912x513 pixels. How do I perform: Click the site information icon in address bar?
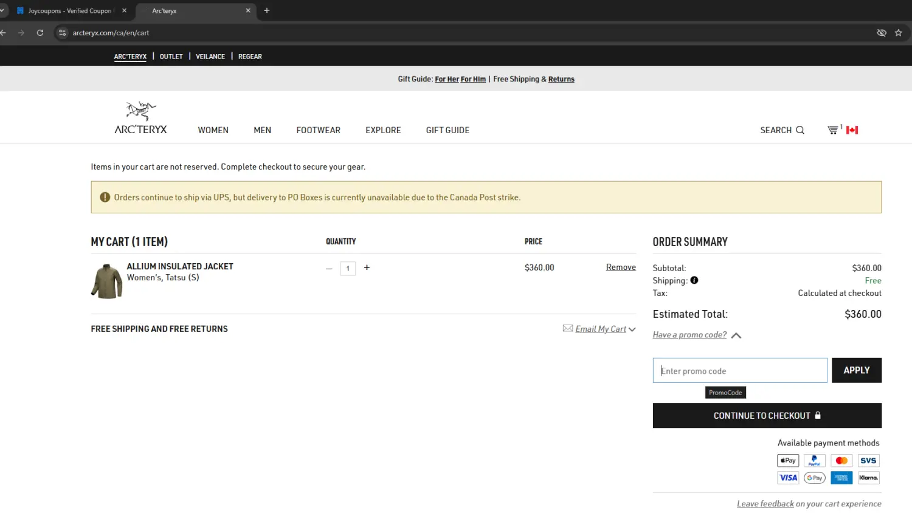62,33
